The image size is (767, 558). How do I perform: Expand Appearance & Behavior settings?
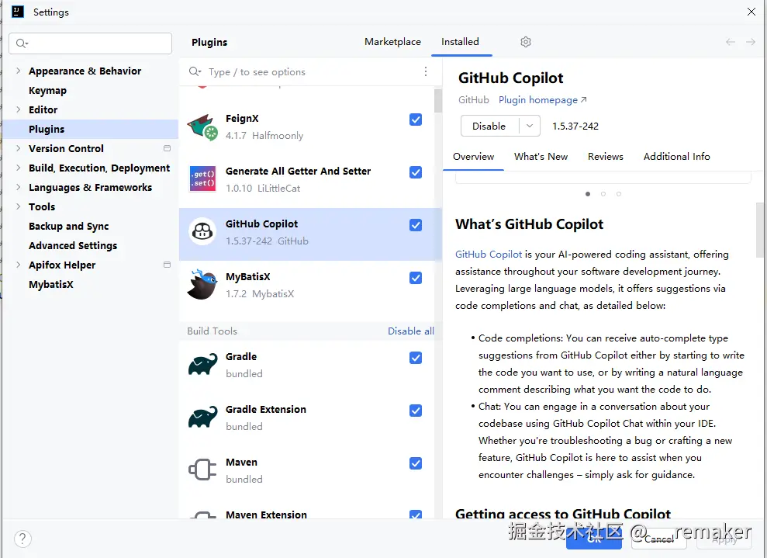[x=18, y=71]
